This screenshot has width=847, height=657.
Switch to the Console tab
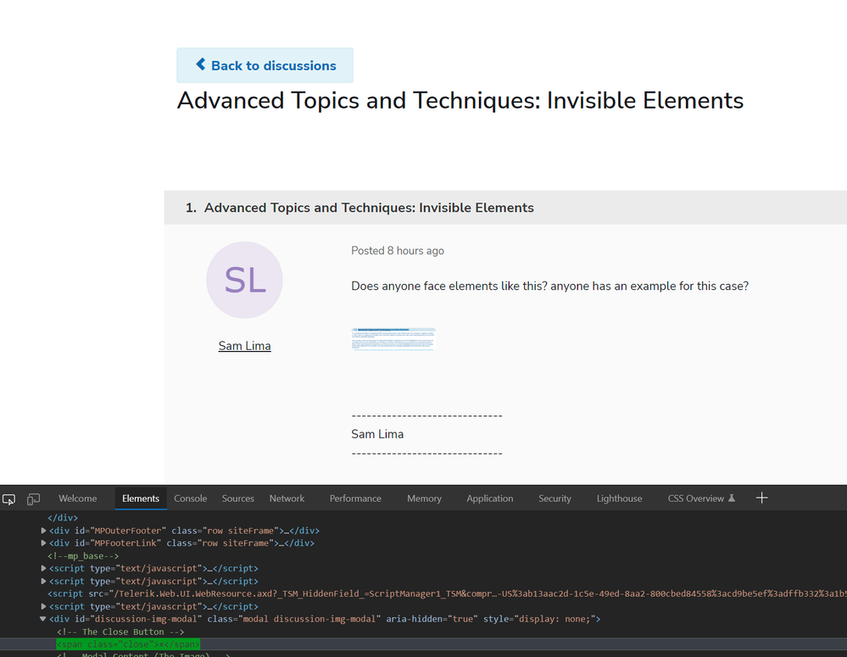pyautogui.click(x=191, y=498)
